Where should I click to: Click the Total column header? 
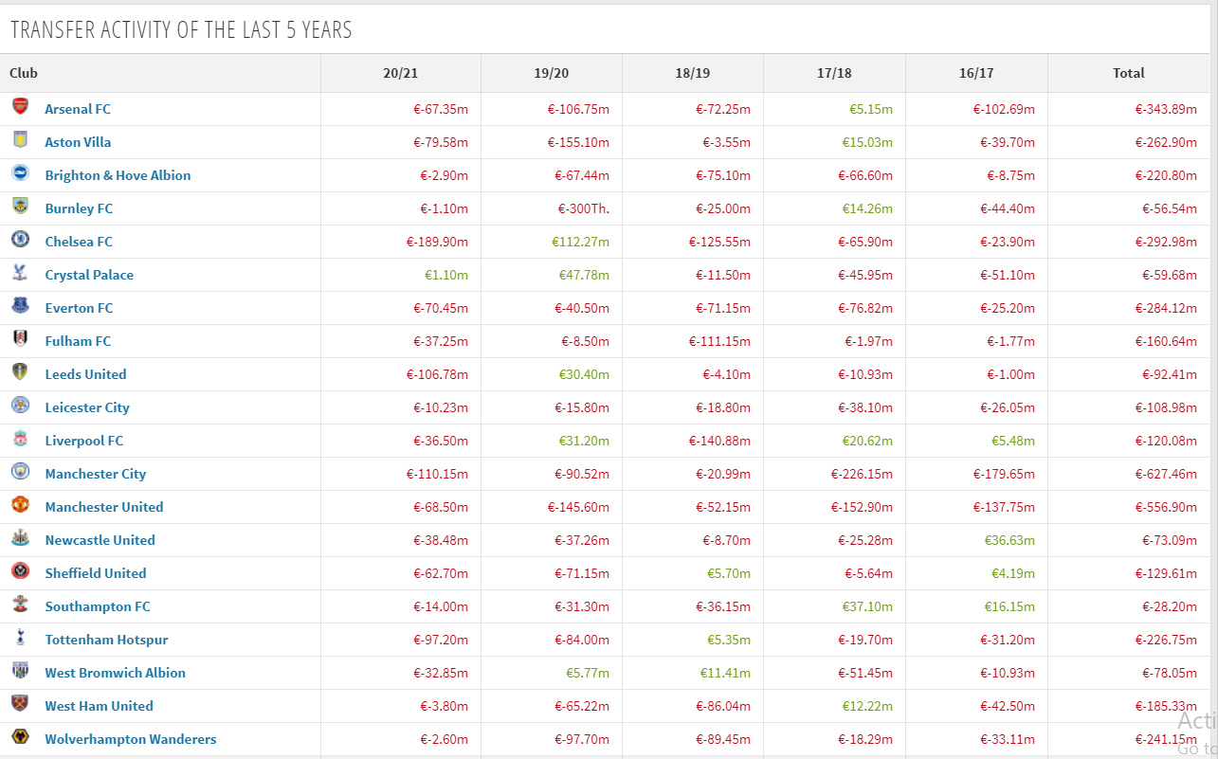pyautogui.click(x=1128, y=73)
